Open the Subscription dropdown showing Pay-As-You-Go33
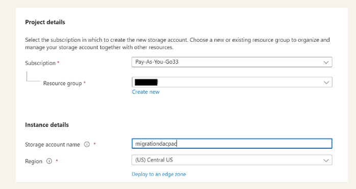The image size is (356, 189). [232, 62]
